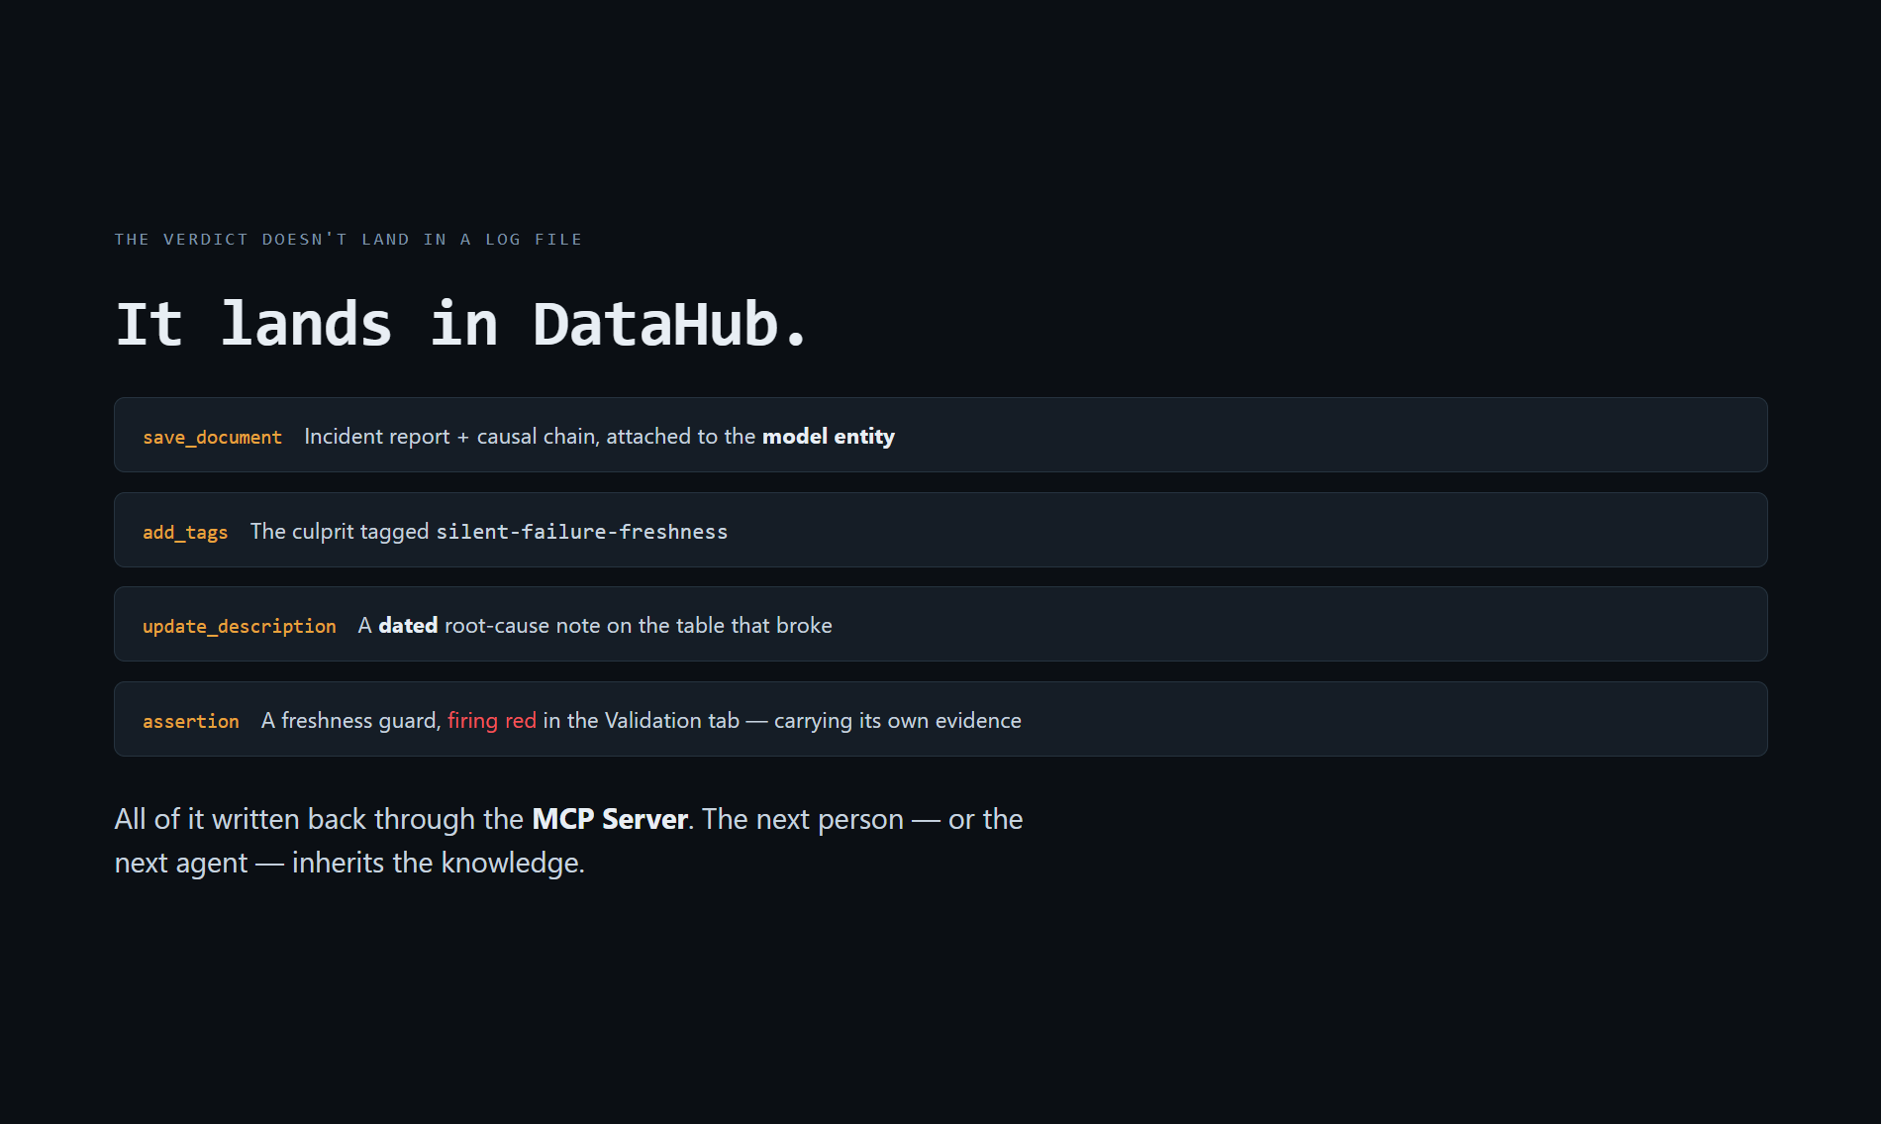Click the "Validation tab" phrase
The image size is (1881, 1124).
coord(672,720)
